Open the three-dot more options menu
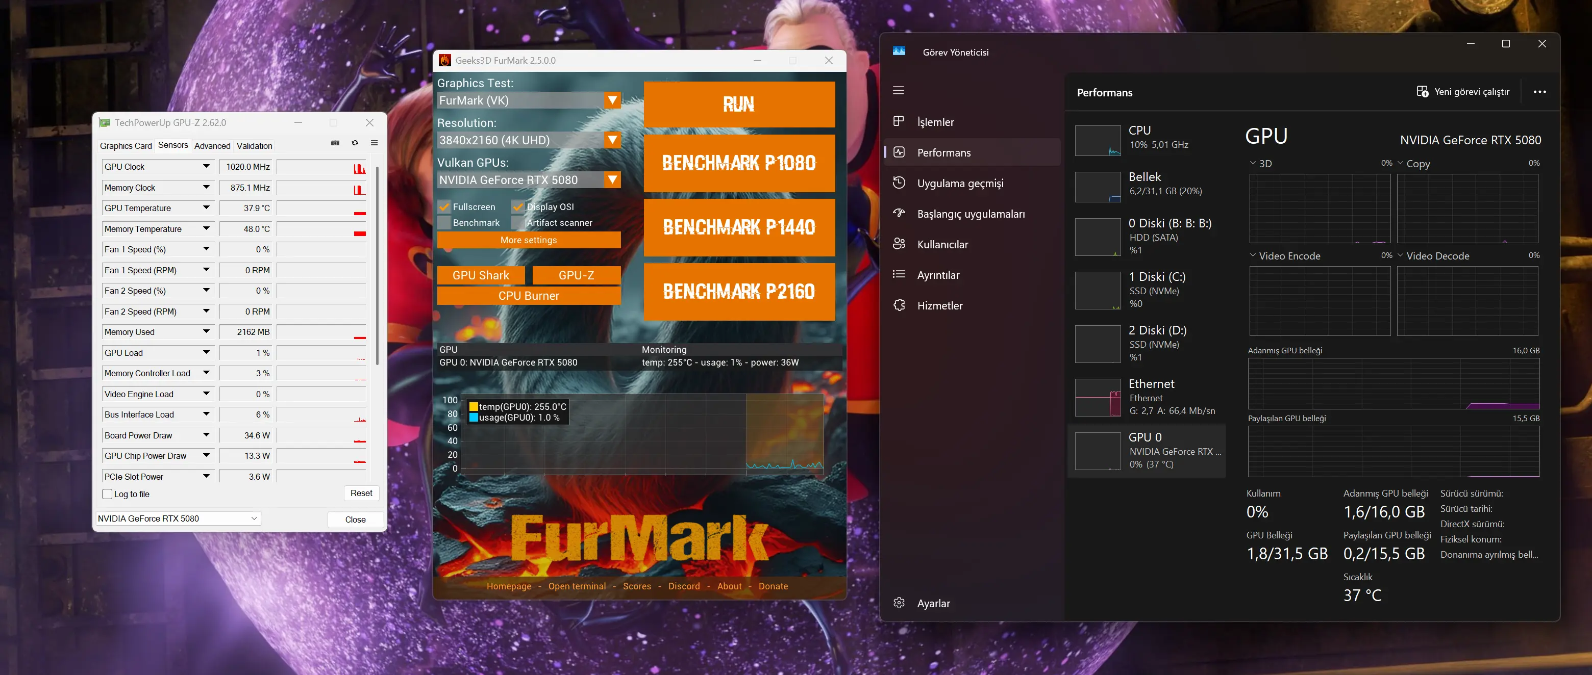Viewport: 1592px width, 675px height. 1539,91
